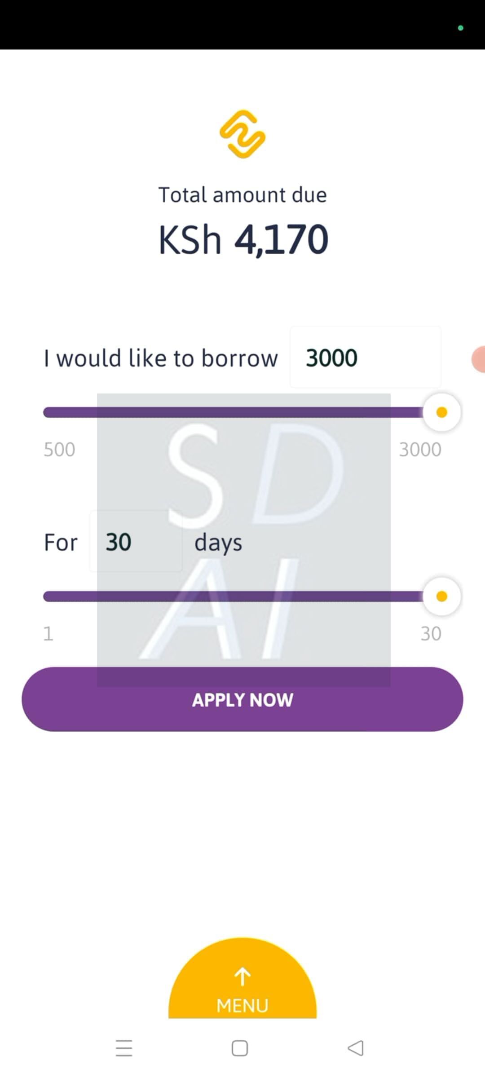Tap the 3000 maximum label under the slider
The image size is (485, 1078).
coord(420,448)
